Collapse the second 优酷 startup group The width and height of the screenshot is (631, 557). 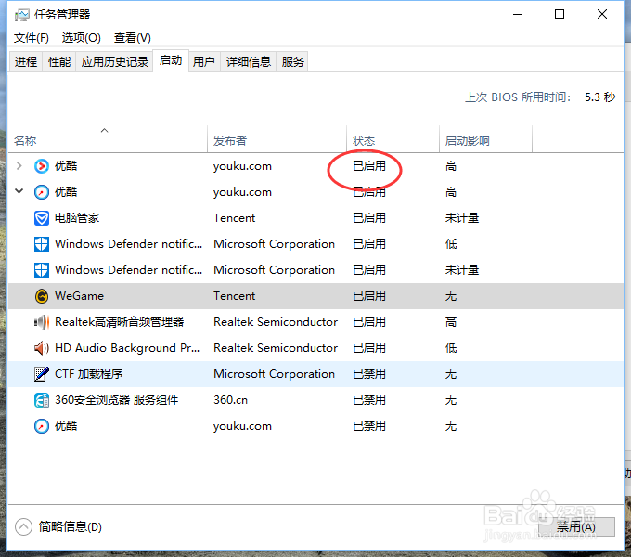[x=19, y=191]
